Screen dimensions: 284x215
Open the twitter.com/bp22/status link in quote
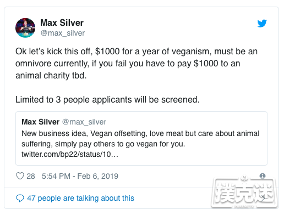[x=70, y=154]
